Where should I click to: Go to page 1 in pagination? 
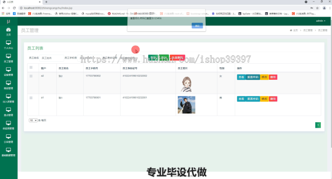pos(318,125)
